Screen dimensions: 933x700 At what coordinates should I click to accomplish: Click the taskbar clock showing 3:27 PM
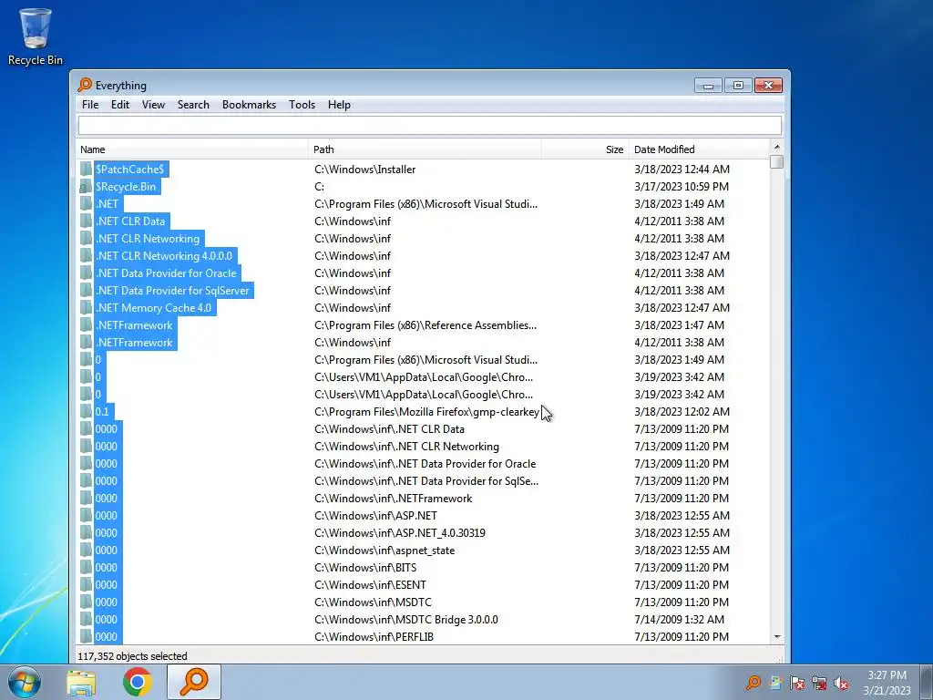(x=887, y=683)
